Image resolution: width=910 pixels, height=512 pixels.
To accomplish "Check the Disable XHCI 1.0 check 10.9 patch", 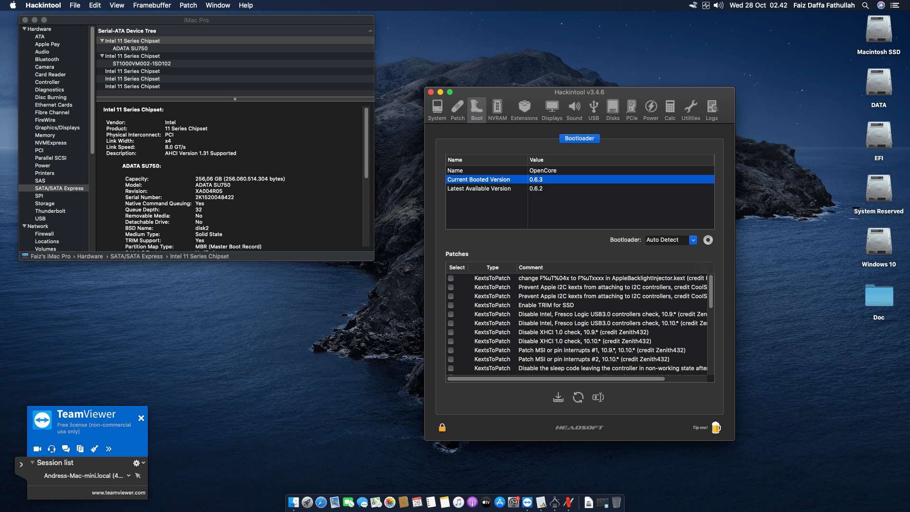I will 450,332.
